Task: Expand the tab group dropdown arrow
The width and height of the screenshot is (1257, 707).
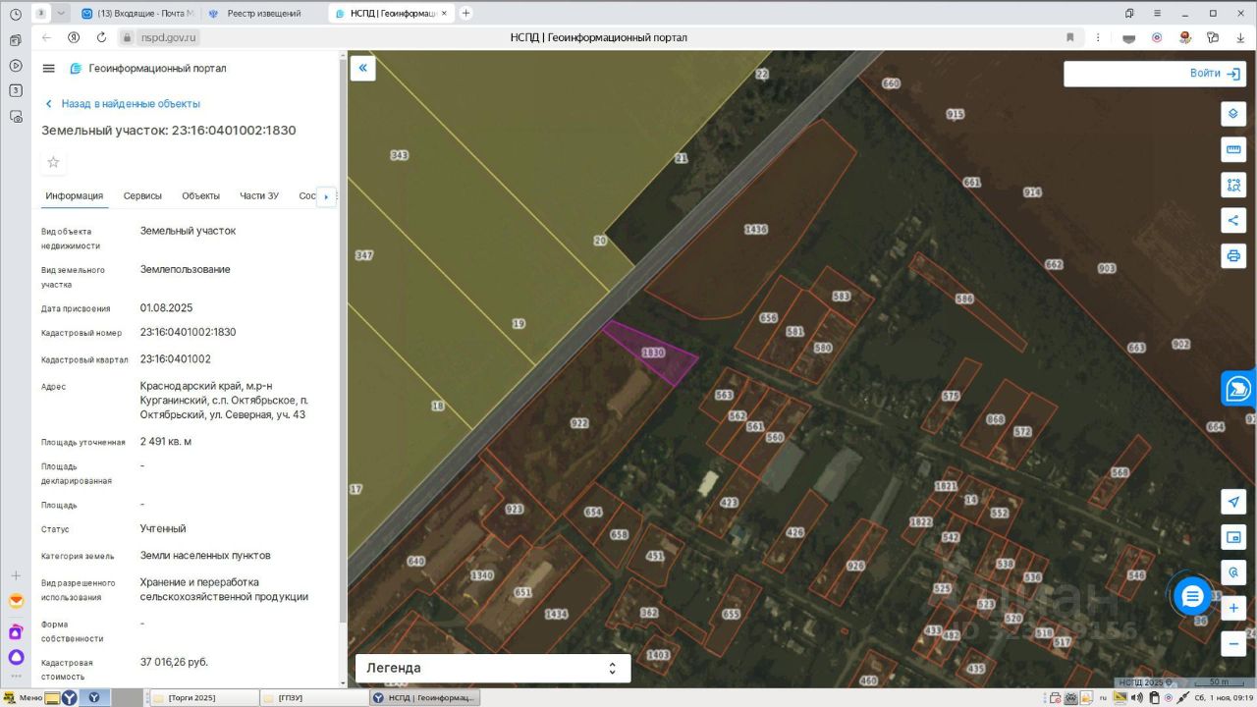Action: (61, 14)
